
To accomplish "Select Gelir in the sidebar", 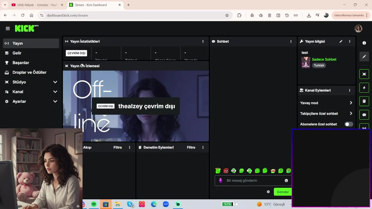I will point(31,53).
